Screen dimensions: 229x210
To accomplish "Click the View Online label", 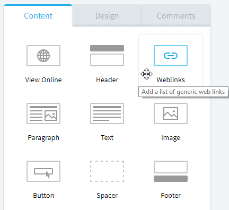I will 43,80.
